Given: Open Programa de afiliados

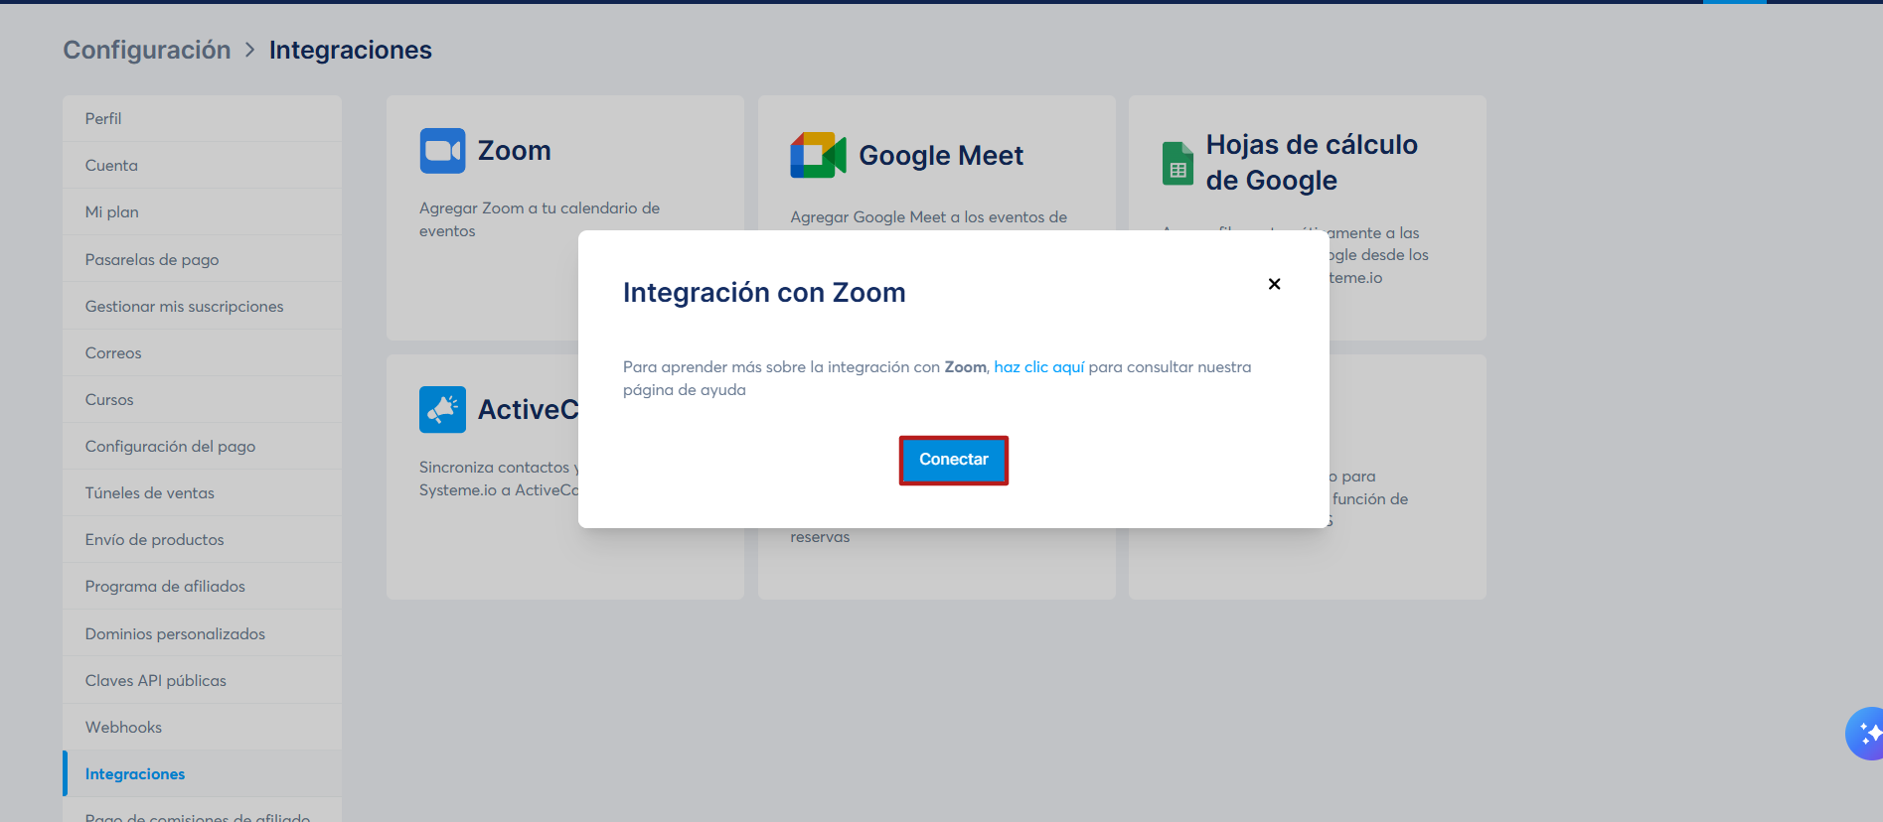Looking at the screenshot, I should [x=202, y=586].
